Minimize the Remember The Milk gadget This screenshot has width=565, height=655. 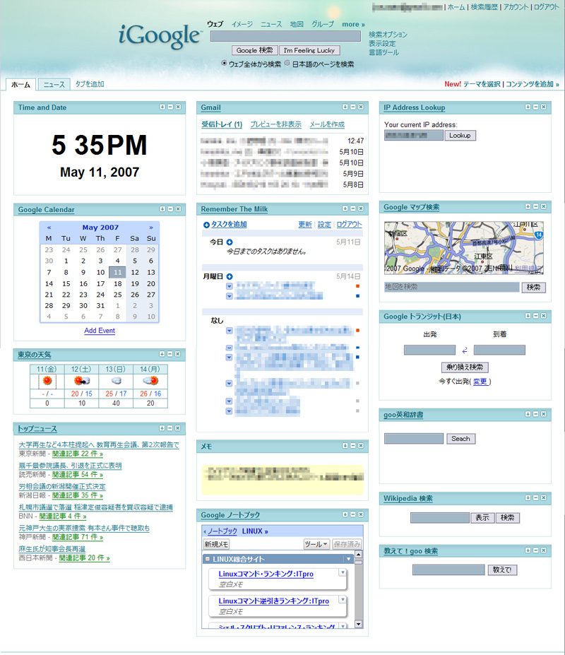coord(353,208)
